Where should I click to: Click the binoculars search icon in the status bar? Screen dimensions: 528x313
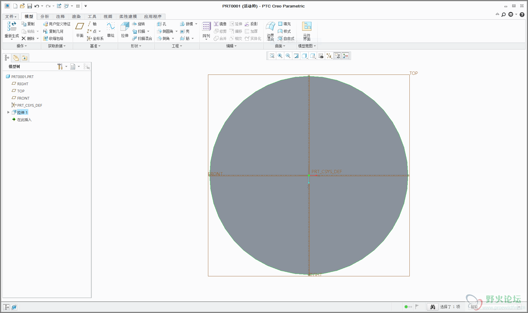click(x=433, y=307)
